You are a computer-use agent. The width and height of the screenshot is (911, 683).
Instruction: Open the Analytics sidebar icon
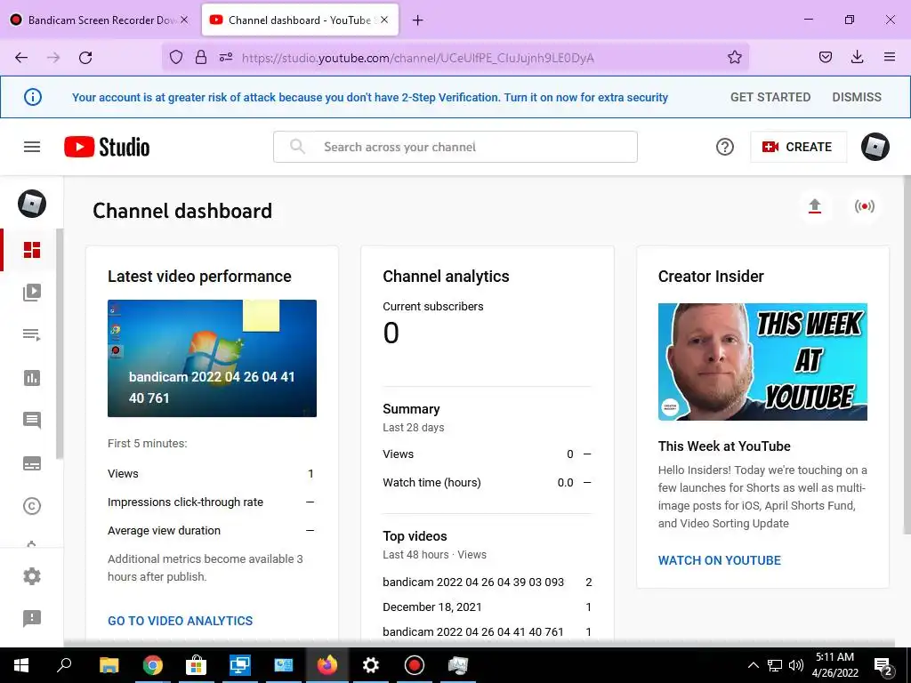coord(32,378)
